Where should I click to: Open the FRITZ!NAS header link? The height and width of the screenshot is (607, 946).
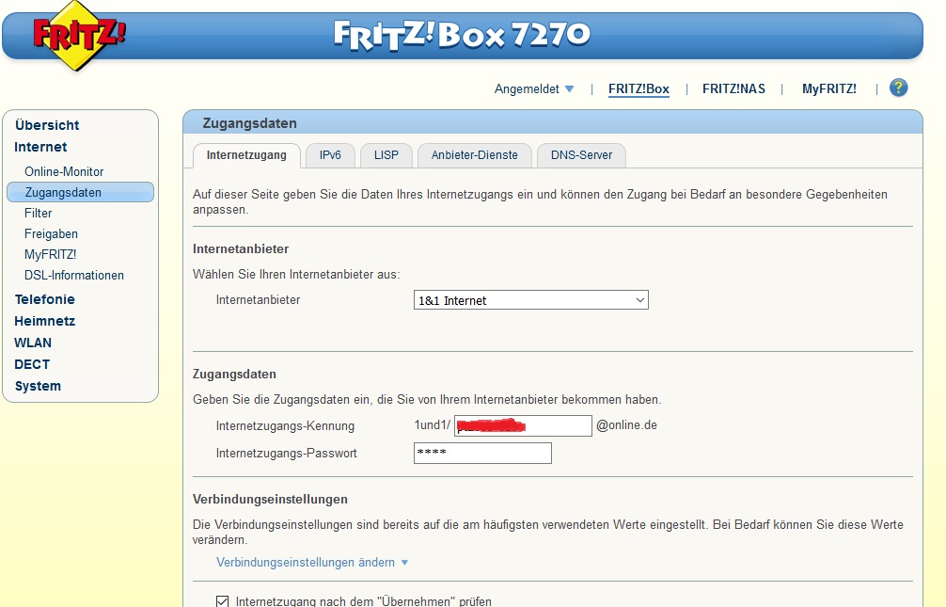point(733,88)
